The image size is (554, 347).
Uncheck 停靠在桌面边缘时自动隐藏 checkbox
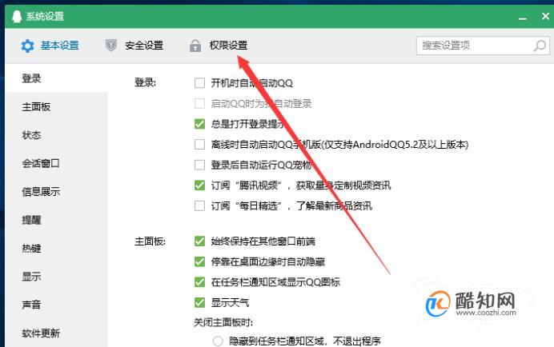pyautogui.click(x=199, y=261)
